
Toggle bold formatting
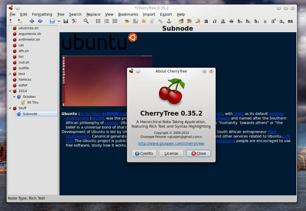[206, 21]
